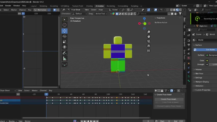Select the Select Box tool
This screenshot has width=217, height=122.
(x=64, y=20)
